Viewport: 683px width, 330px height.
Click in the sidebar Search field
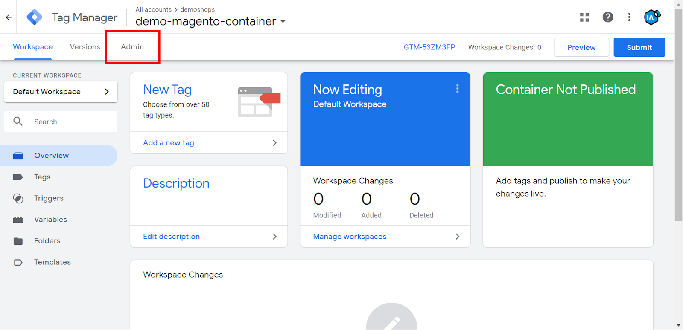(68, 122)
